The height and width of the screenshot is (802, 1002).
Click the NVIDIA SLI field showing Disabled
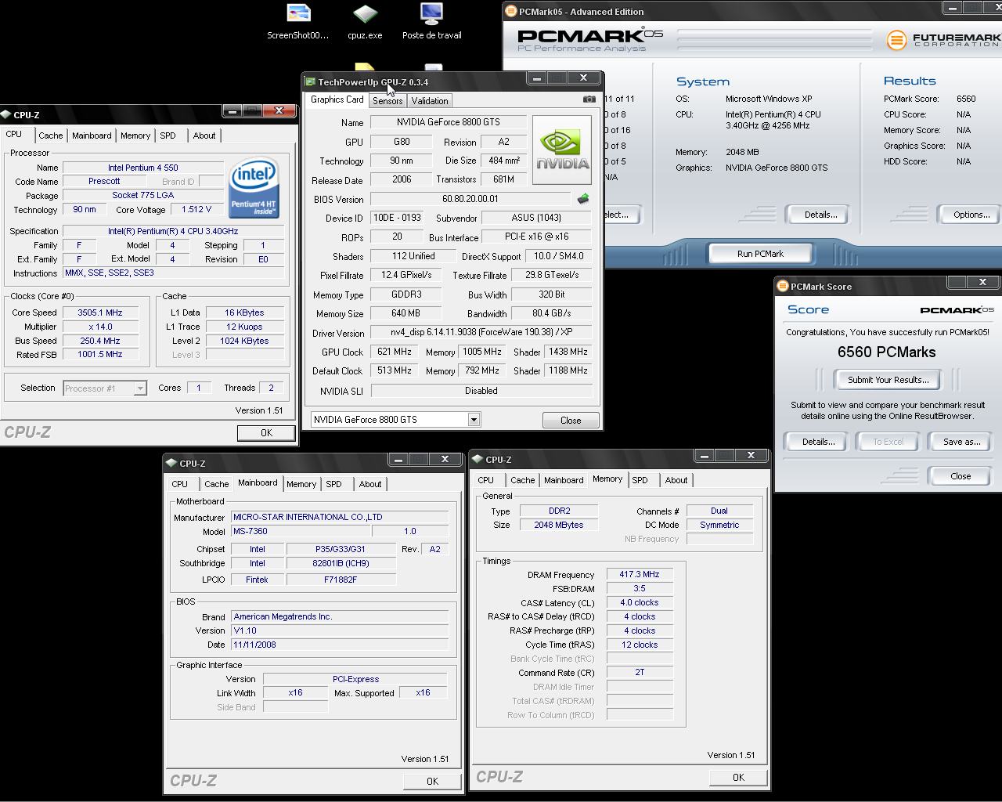coord(481,391)
